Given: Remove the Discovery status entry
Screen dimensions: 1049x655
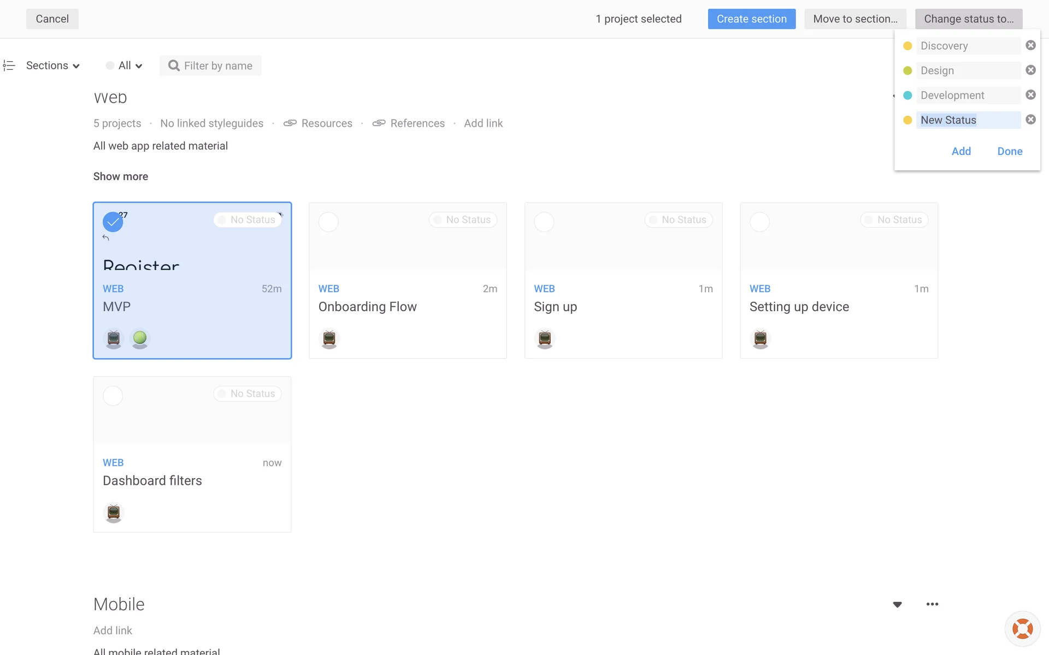Looking at the screenshot, I should [1030, 45].
